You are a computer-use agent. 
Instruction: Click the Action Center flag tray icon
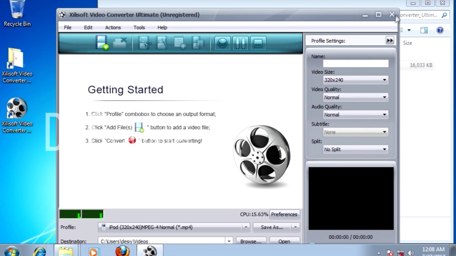point(390,253)
